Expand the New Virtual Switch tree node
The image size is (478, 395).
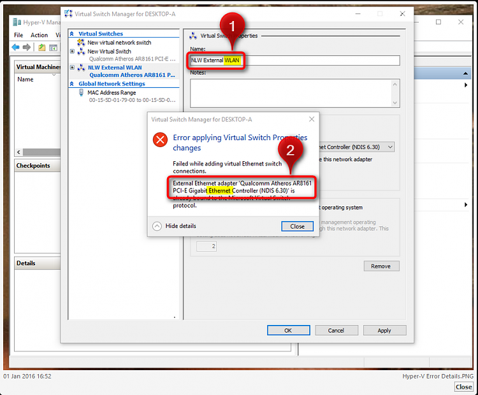[72, 51]
